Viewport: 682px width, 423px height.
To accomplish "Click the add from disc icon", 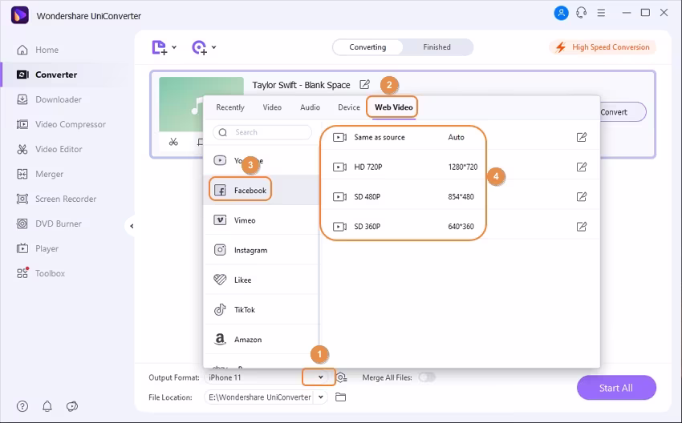I will 199,47.
